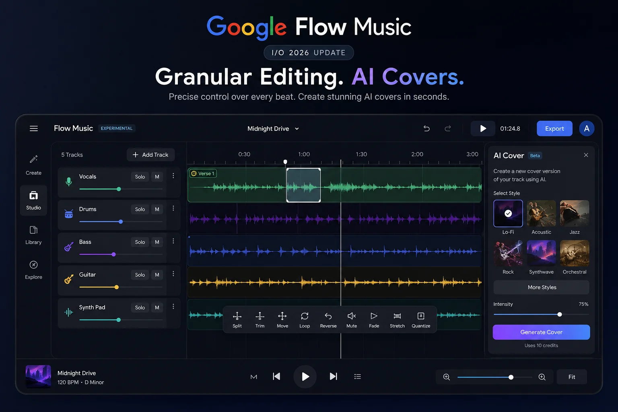
Task: Open Bass track options menu
Action: [173, 241]
